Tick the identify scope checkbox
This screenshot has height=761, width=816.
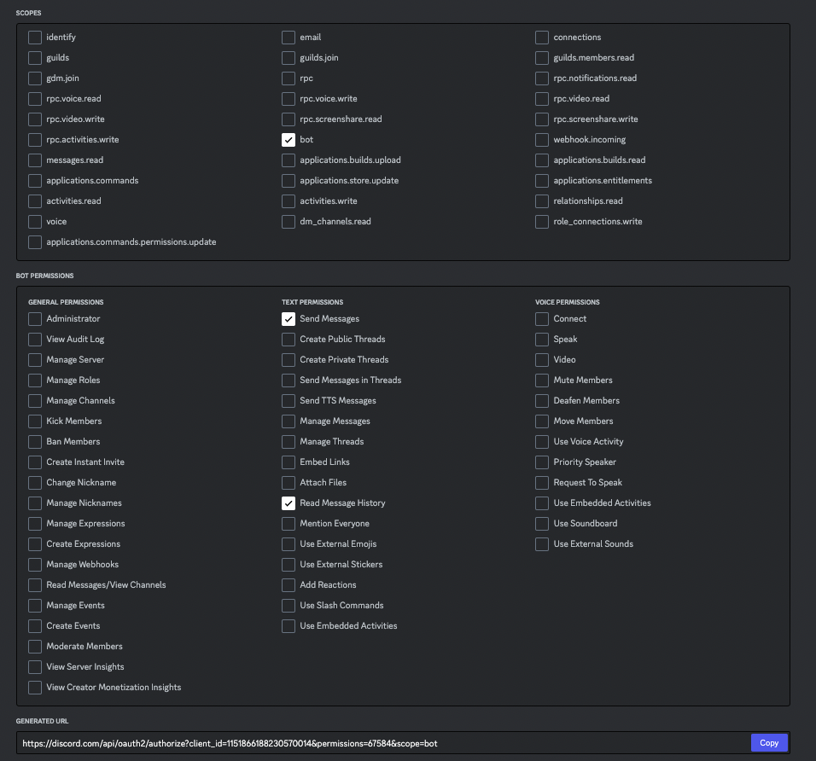click(x=35, y=38)
